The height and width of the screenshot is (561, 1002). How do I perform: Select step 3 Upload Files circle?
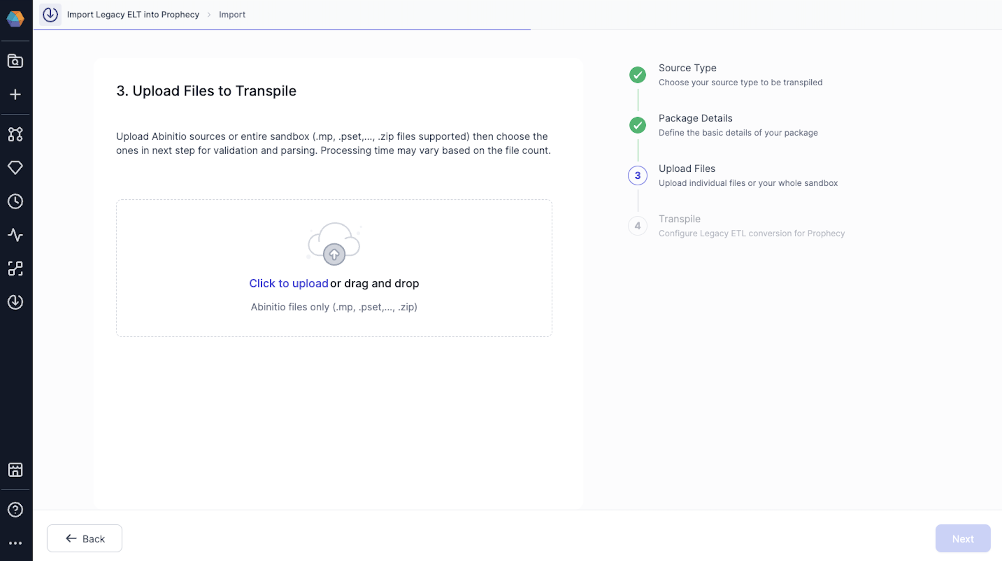pos(637,175)
